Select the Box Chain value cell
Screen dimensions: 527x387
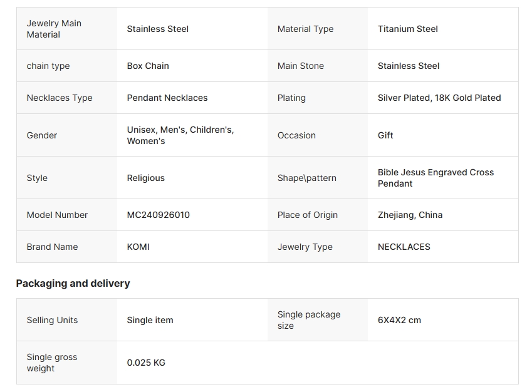click(x=148, y=66)
